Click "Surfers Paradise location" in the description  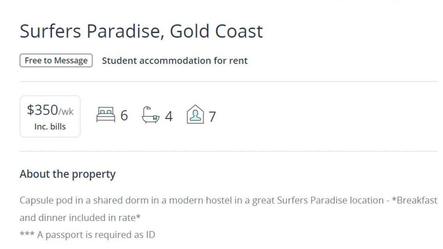[329, 201]
